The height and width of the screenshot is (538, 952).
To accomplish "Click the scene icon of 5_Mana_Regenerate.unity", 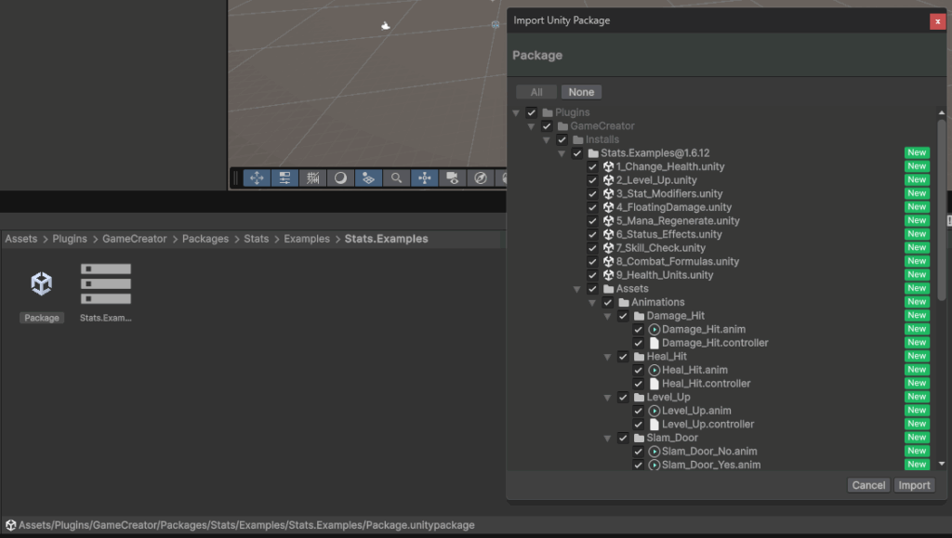I will (x=608, y=221).
